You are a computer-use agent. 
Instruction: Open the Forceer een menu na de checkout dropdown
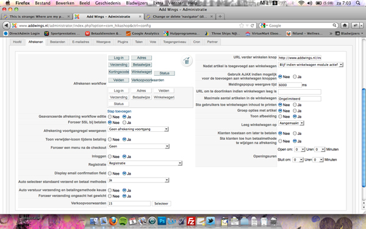click(x=138, y=147)
